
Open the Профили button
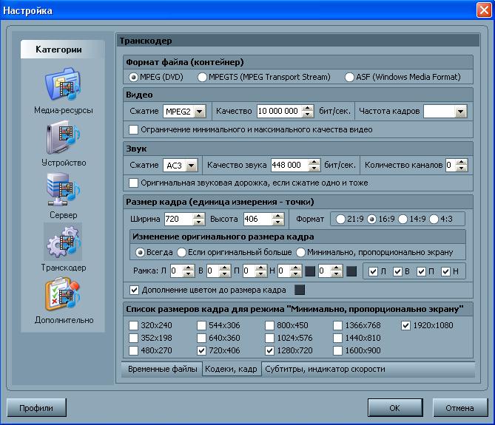(x=36, y=408)
